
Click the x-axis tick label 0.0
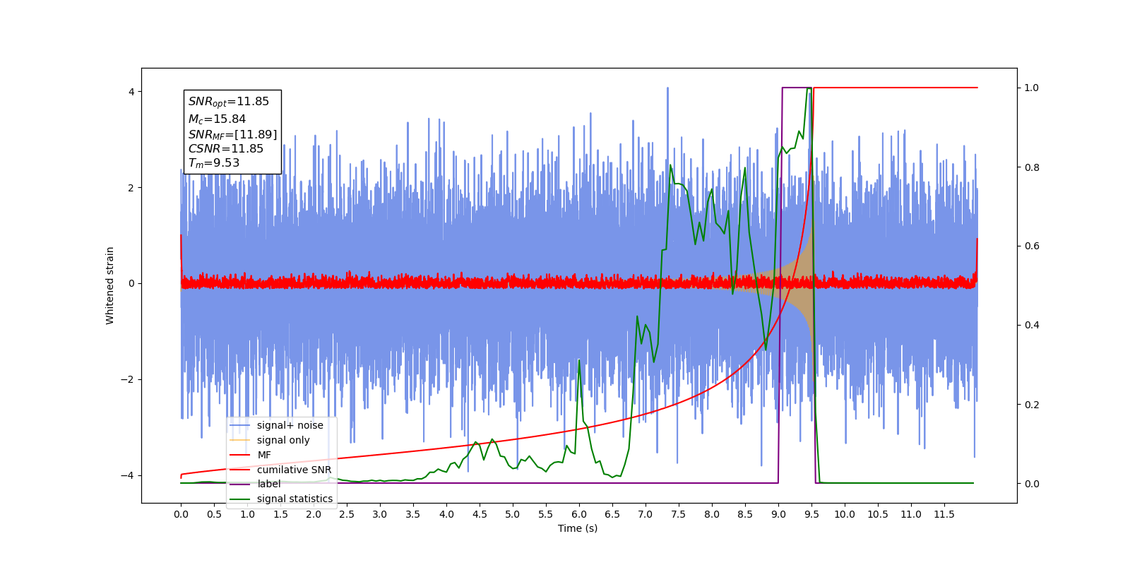tap(181, 514)
